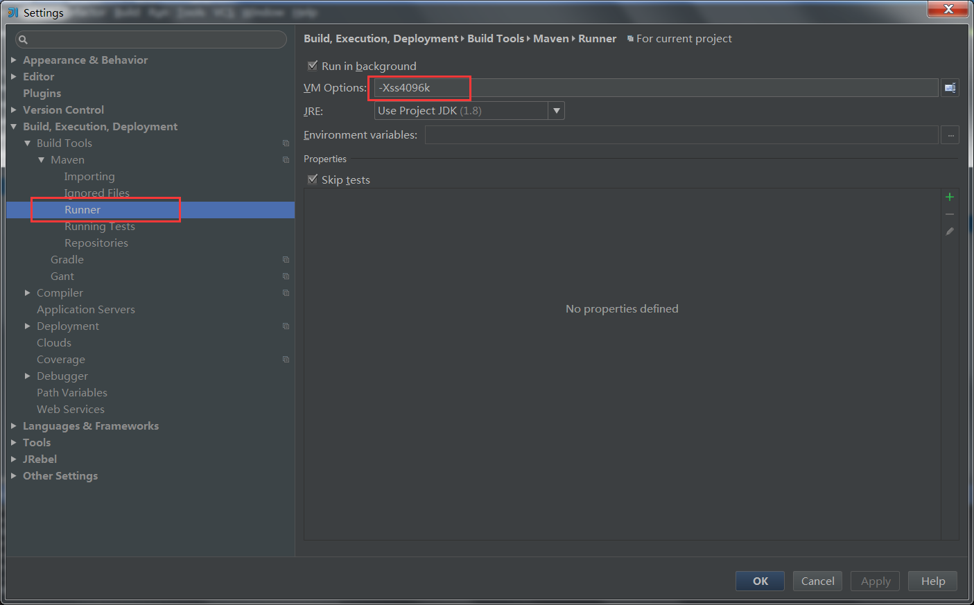Open the JRE selection dropdown
Screen dimensions: 974x605
(x=557, y=110)
